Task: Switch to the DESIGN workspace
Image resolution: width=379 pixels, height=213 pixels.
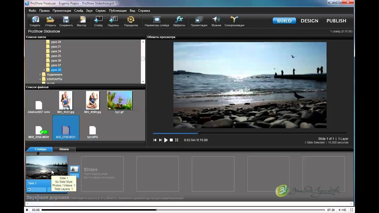Action: 309,21
